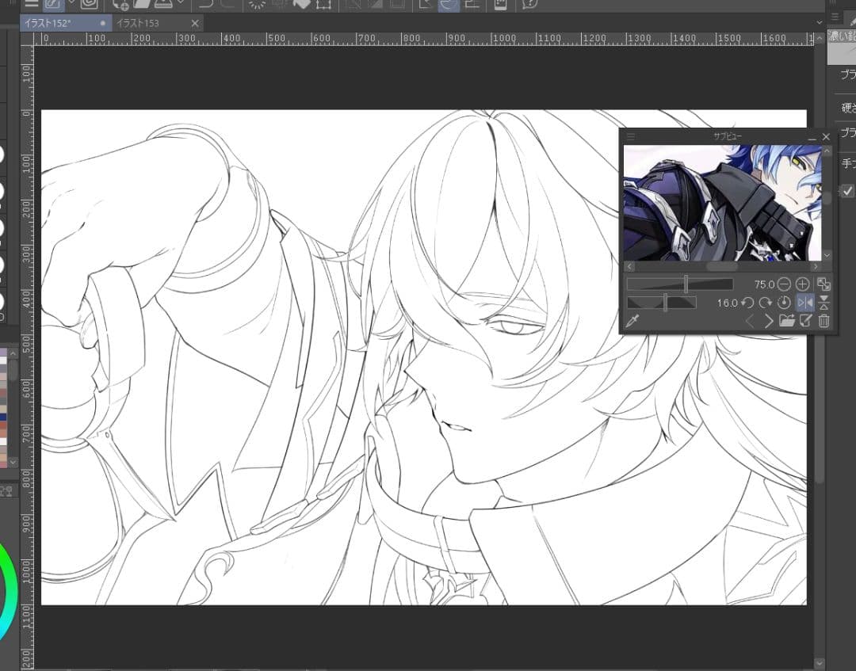
Task: Open the Sub View panel menu
Action: pos(631,137)
